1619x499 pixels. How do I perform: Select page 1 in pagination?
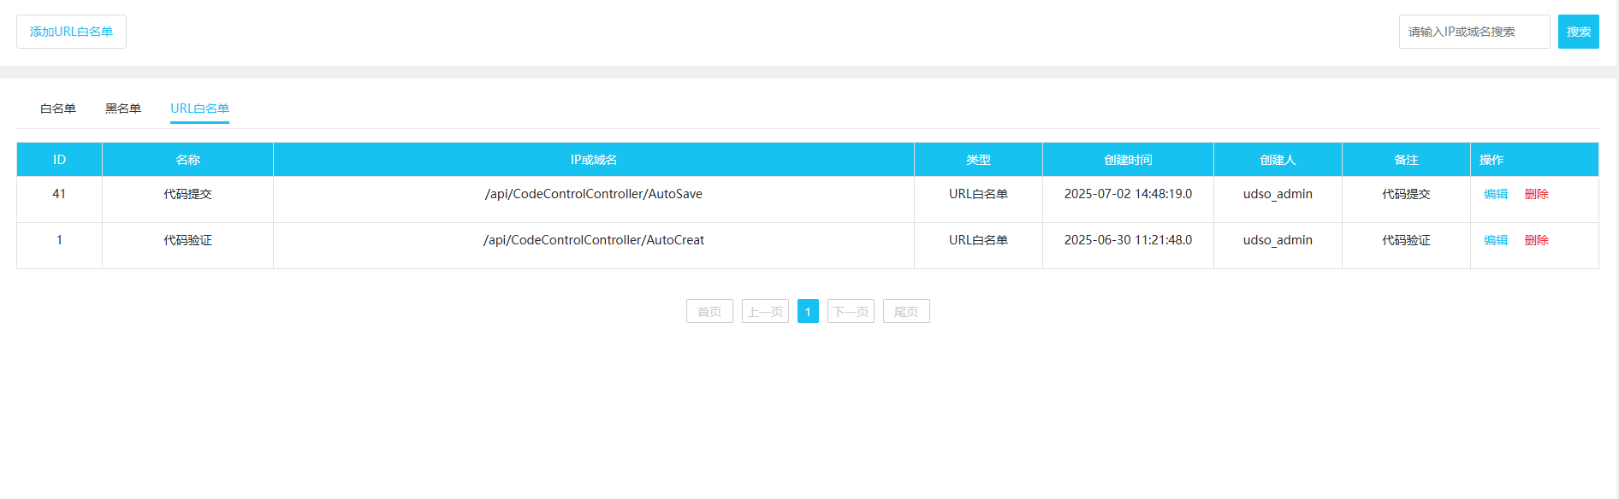point(808,311)
